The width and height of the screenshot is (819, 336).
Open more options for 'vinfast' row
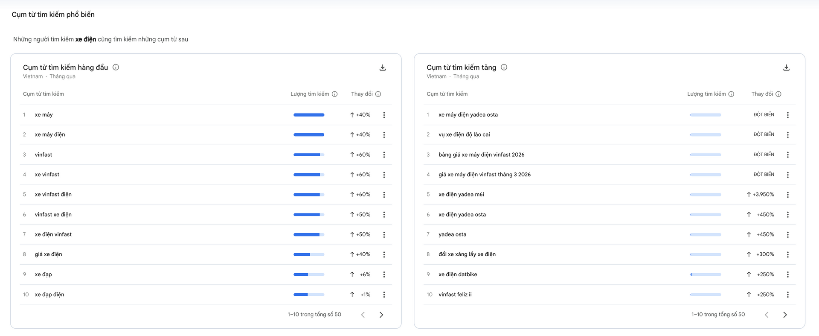coord(384,155)
